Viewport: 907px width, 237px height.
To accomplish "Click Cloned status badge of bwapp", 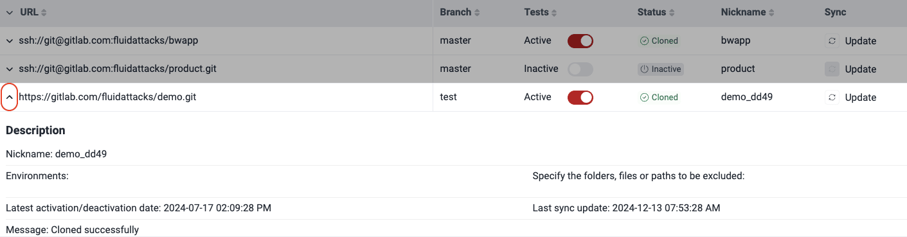I will pos(659,40).
